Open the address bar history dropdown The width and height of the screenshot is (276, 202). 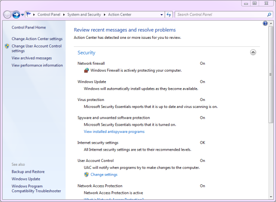162,15
